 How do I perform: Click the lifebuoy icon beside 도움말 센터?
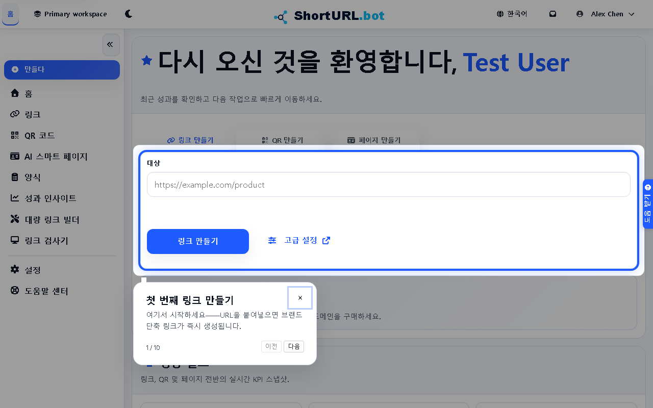15,291
